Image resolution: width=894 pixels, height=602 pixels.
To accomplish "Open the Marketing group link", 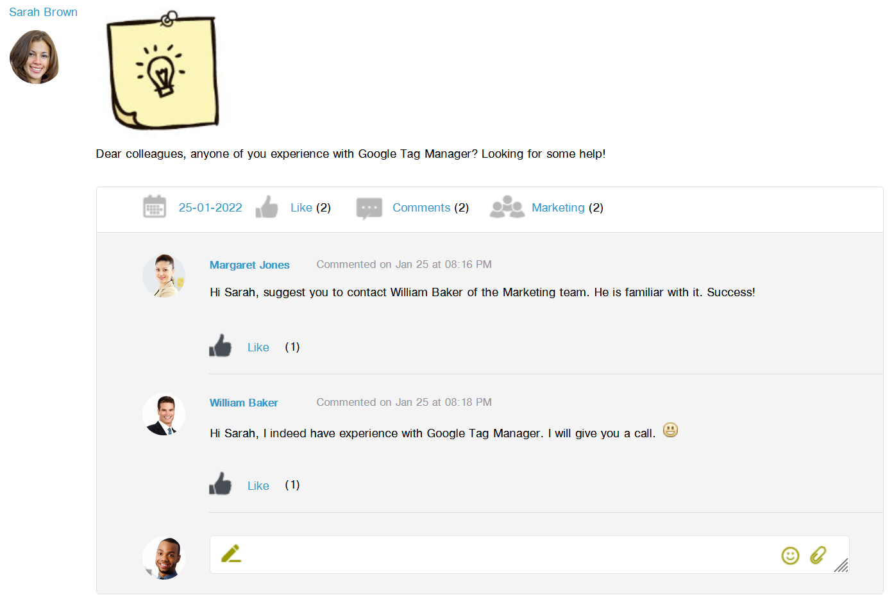I will [x=558, y=208].
